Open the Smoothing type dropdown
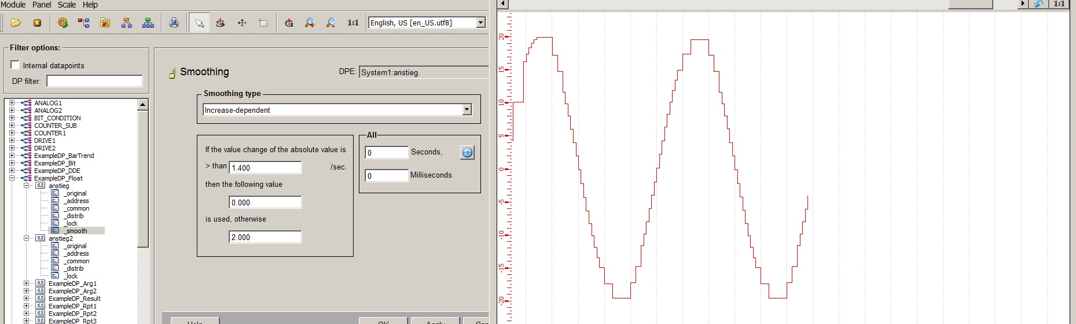This screenshot has width=1076, height=324. point(467,110)
